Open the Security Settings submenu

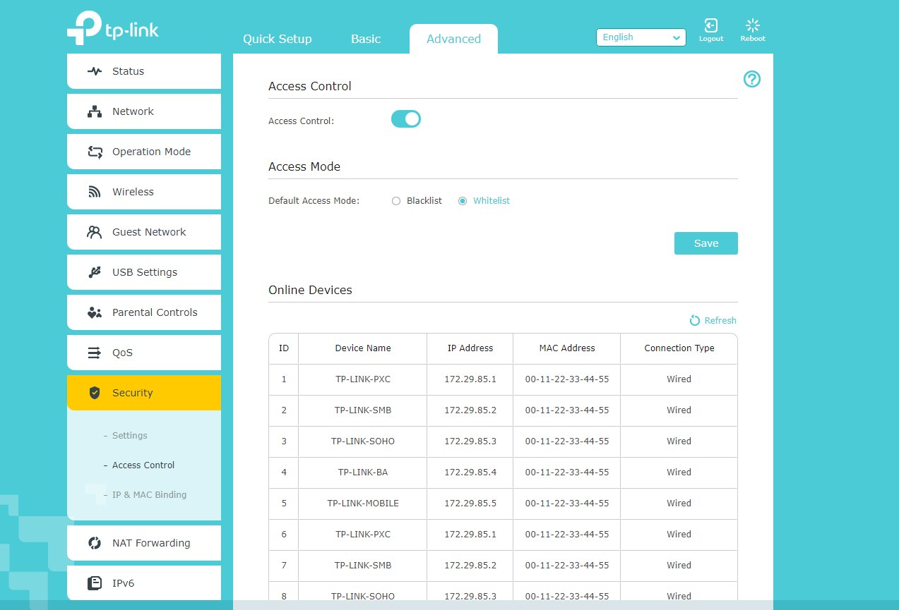[130, 436]
